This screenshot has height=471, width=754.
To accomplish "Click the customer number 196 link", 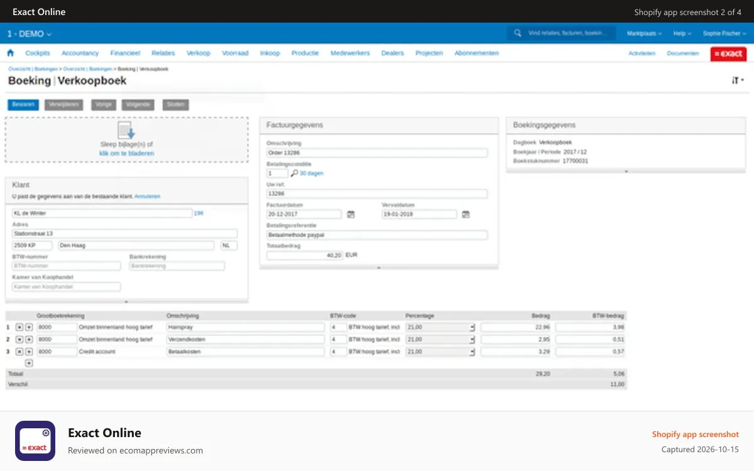I will [x=199, y=214].
